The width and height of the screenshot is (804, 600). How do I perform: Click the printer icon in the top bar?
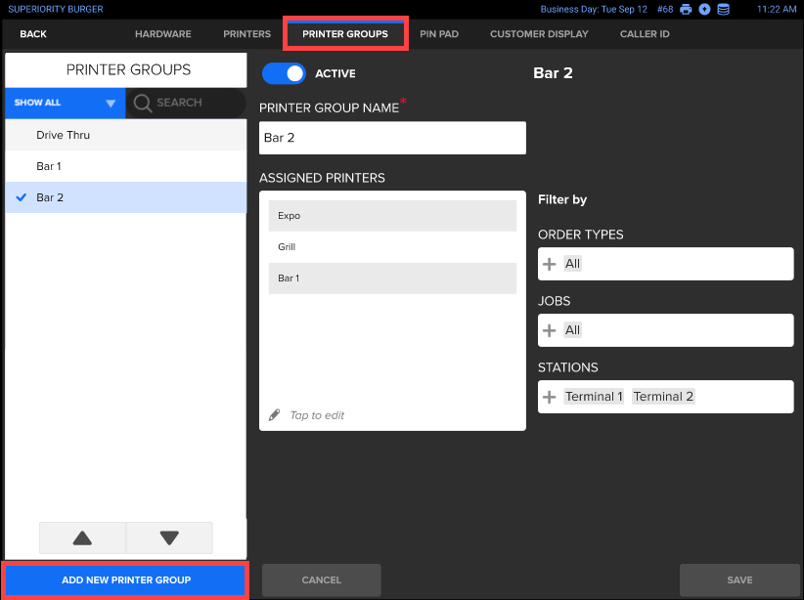pyautogui.click(x=686, y=9)
